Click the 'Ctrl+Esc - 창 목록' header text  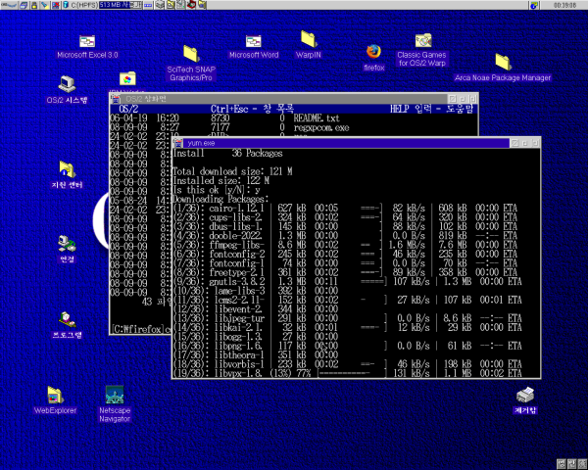pyautogui.click(x=252, y=109)
